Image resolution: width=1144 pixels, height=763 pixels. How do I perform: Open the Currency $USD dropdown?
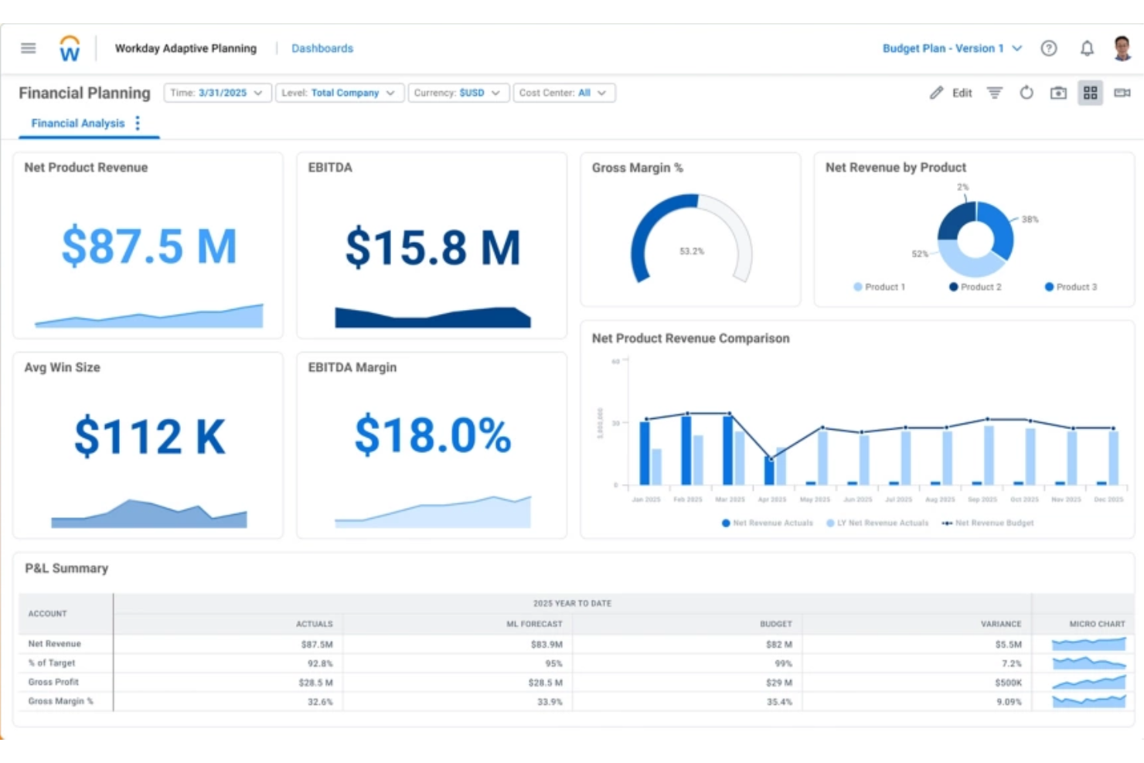tap(458, 93)
